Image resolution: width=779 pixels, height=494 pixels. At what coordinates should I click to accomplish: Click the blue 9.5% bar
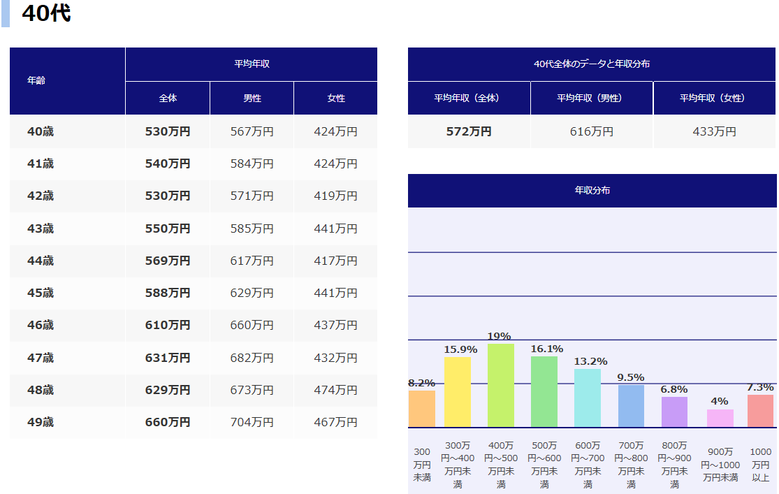[631, 406]
